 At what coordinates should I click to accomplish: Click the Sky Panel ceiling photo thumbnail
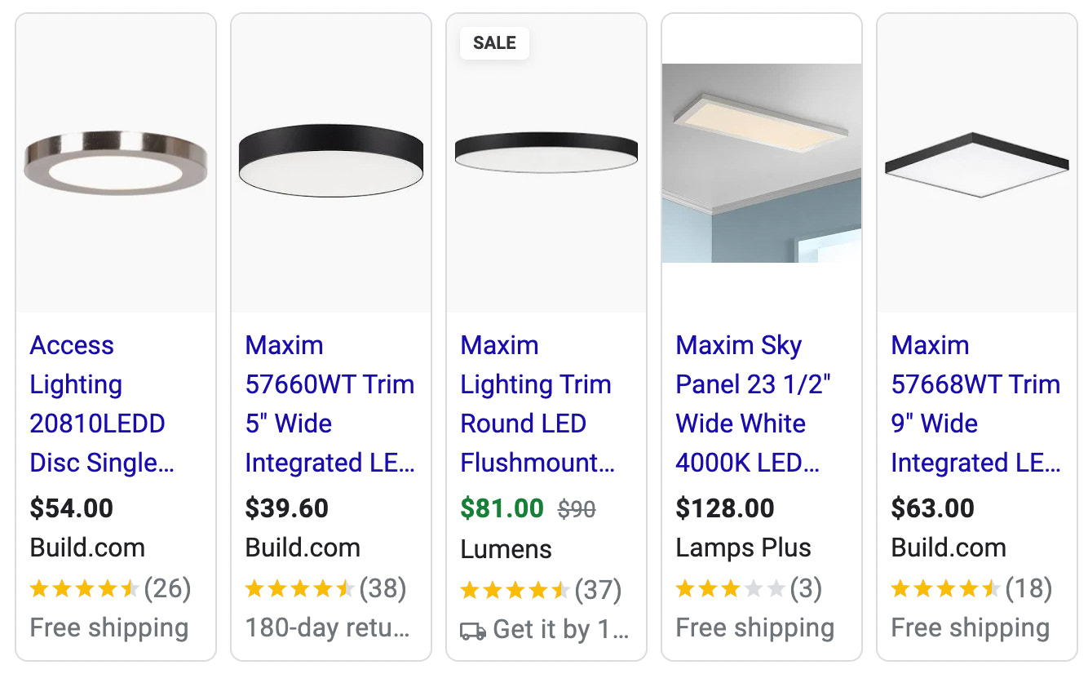[761, 163]
